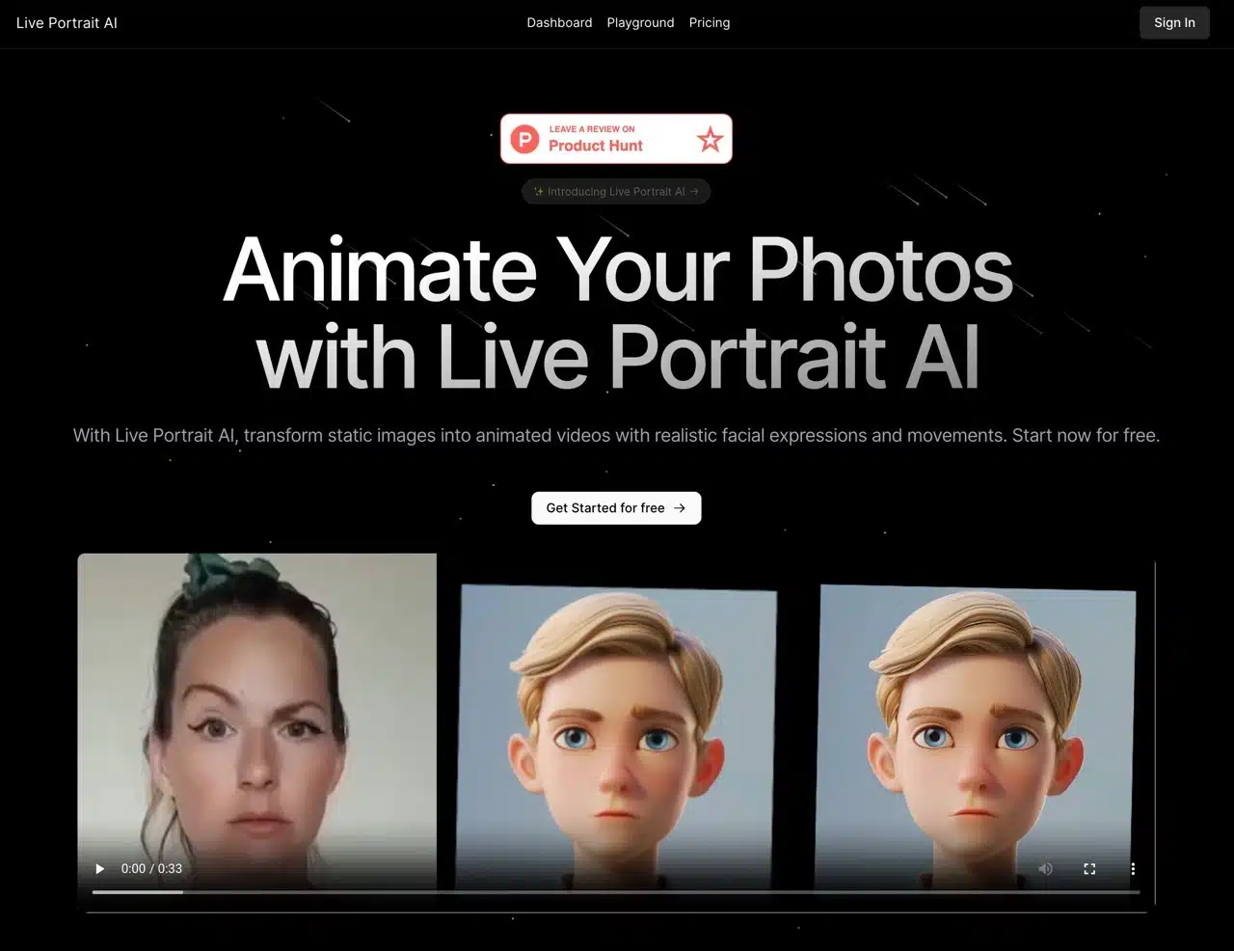Screen dimensions: 1234x951
Task: Open the Pricing page
Action: (710, 22)
